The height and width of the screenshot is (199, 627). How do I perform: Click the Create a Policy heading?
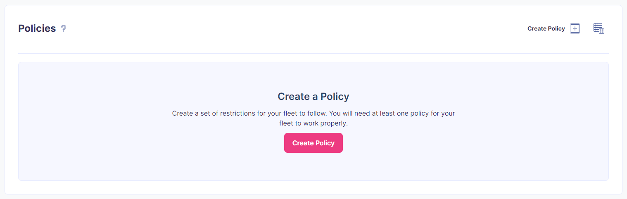(x=313, y=97)
